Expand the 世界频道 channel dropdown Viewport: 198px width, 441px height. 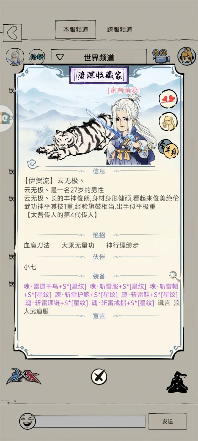tap(99, 57)
